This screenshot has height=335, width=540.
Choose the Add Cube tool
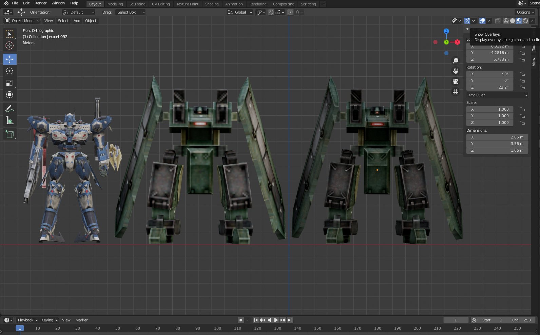coord(9,134)
